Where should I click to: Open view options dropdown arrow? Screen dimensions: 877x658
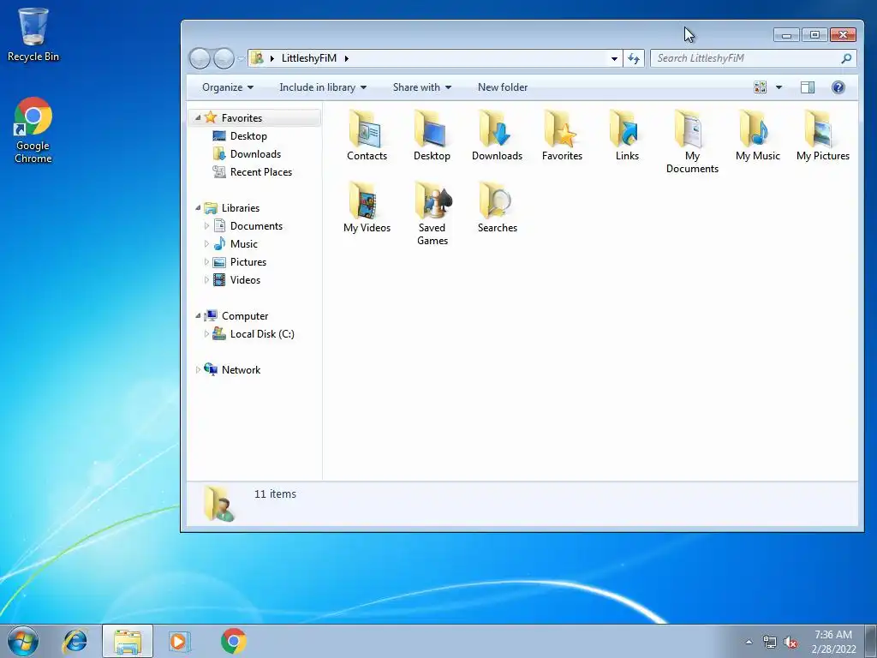[779, 87]
